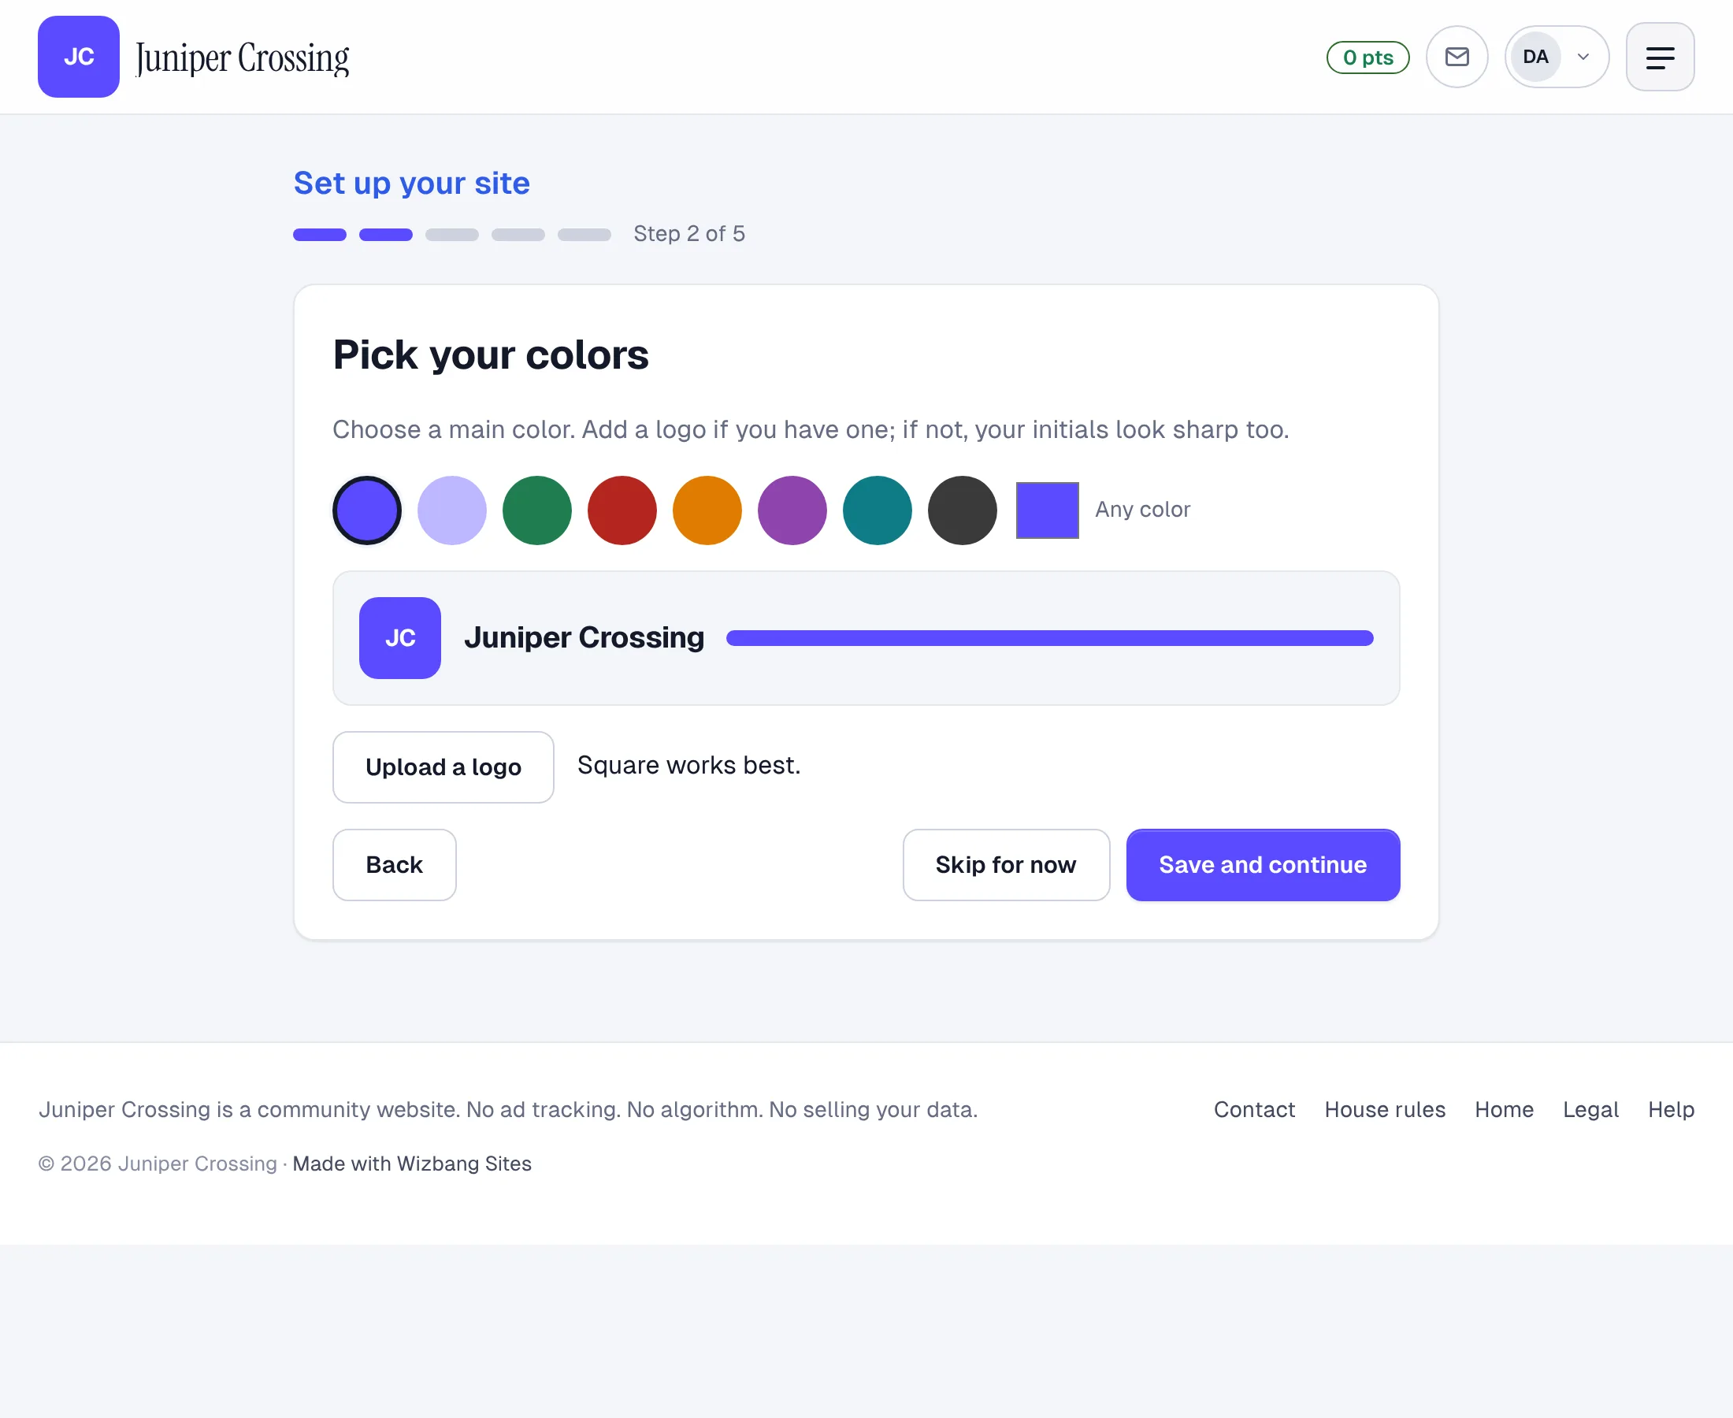
Task: Go back with the Back button
Action: coord(394,864)
